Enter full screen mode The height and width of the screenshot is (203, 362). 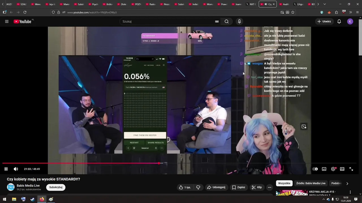[x=351, y=169]
